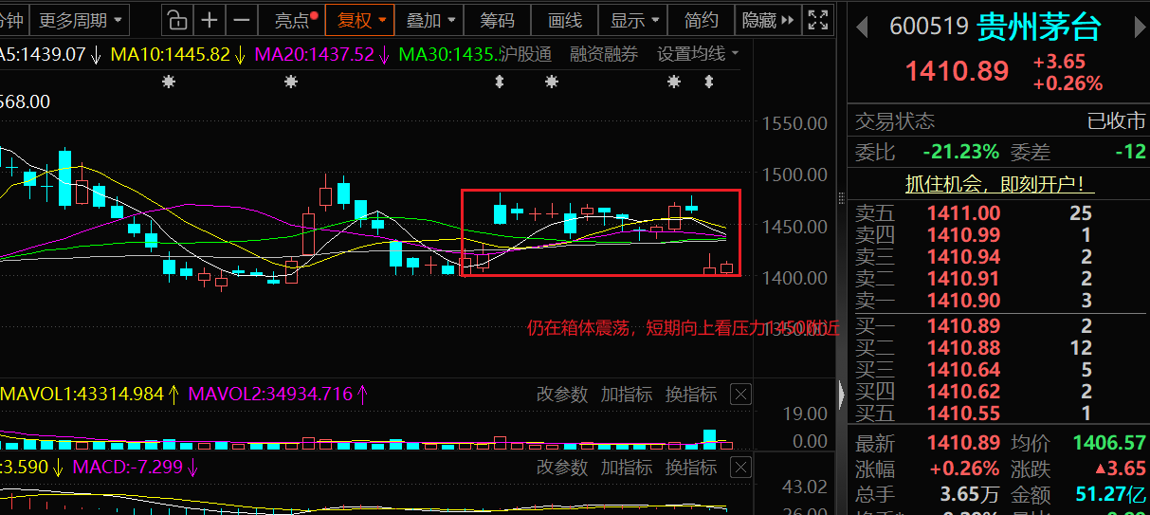Click MA5 value label
Screen dimensions: 1150x515
click(49, 55)
